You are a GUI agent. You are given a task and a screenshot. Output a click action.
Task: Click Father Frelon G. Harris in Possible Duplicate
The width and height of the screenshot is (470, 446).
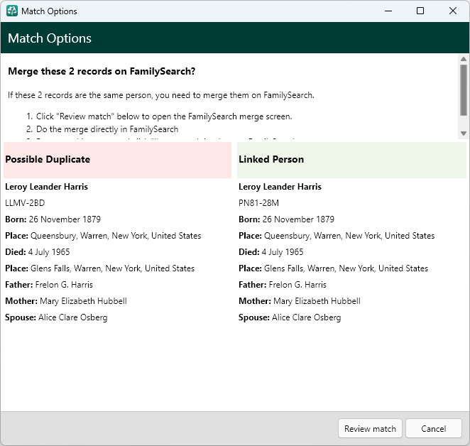[x=49, y=285]
